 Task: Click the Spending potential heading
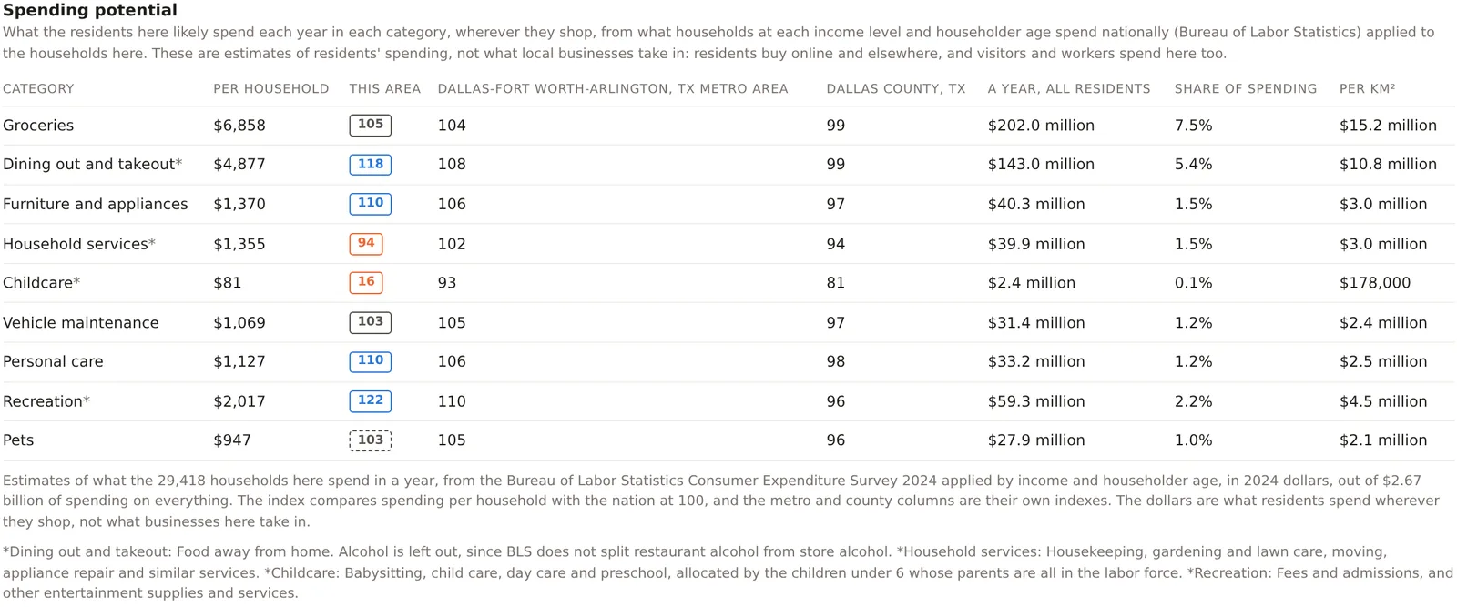coord(90,10)
